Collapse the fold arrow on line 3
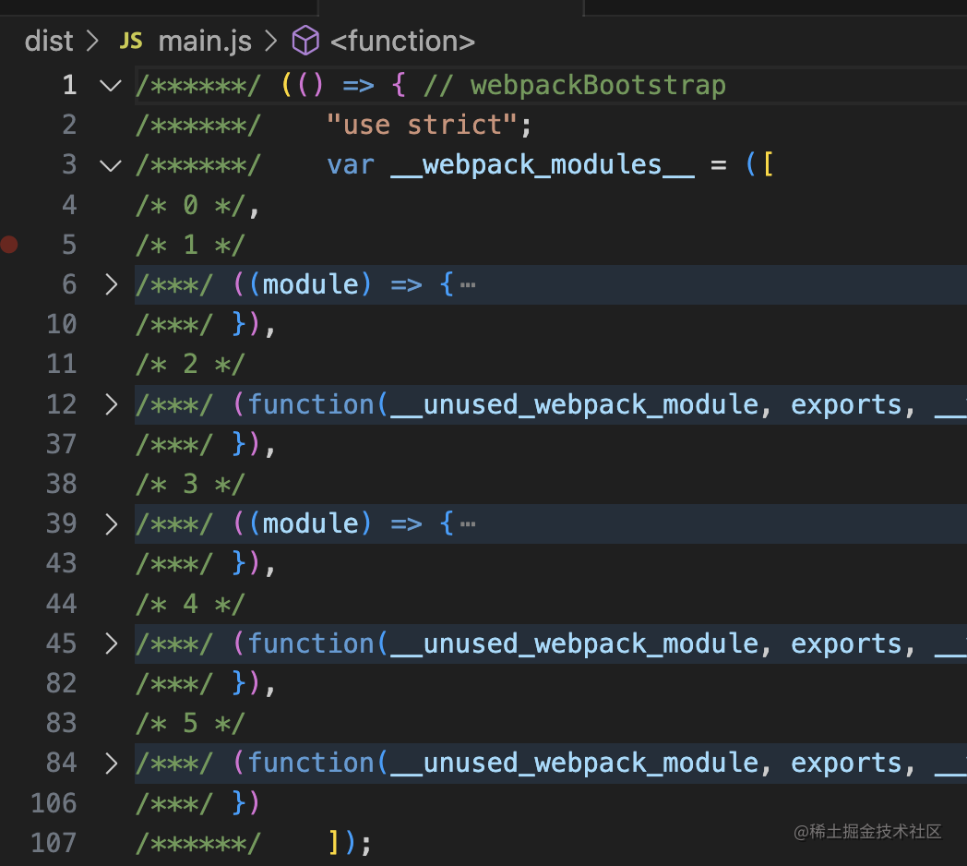 (111, 165)
